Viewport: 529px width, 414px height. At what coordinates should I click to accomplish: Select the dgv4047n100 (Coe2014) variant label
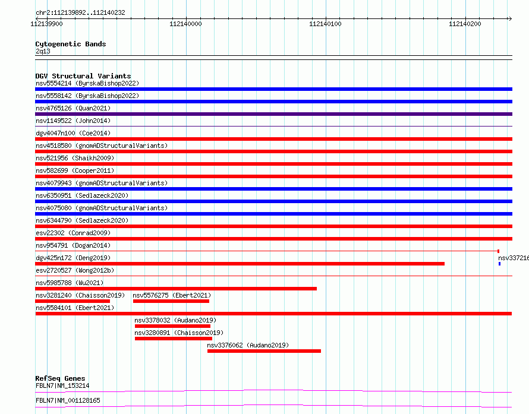tap(73, 133)
